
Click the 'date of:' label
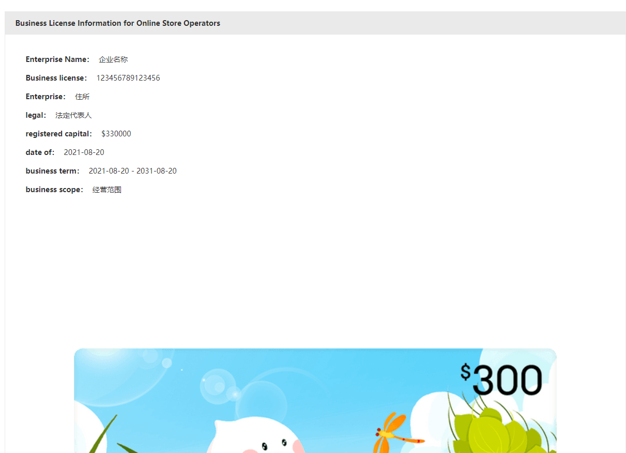40,152
